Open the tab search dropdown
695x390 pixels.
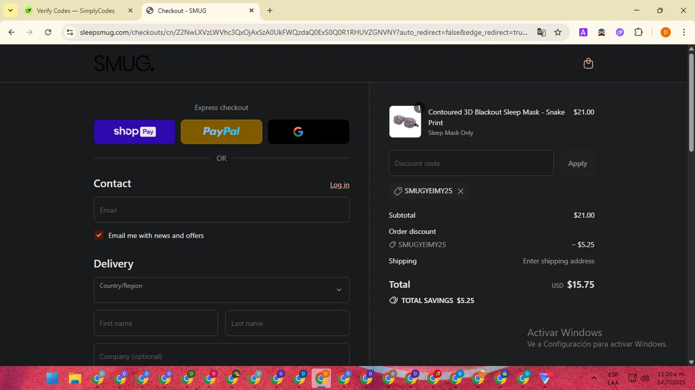tap(10, 11)
